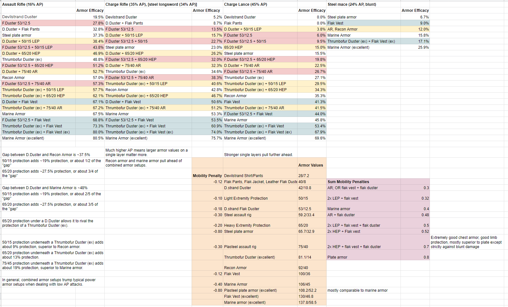
Task: Click the 'Steel mace (24% AP, blunt)' header cell
Action: (x=364, y=4)
